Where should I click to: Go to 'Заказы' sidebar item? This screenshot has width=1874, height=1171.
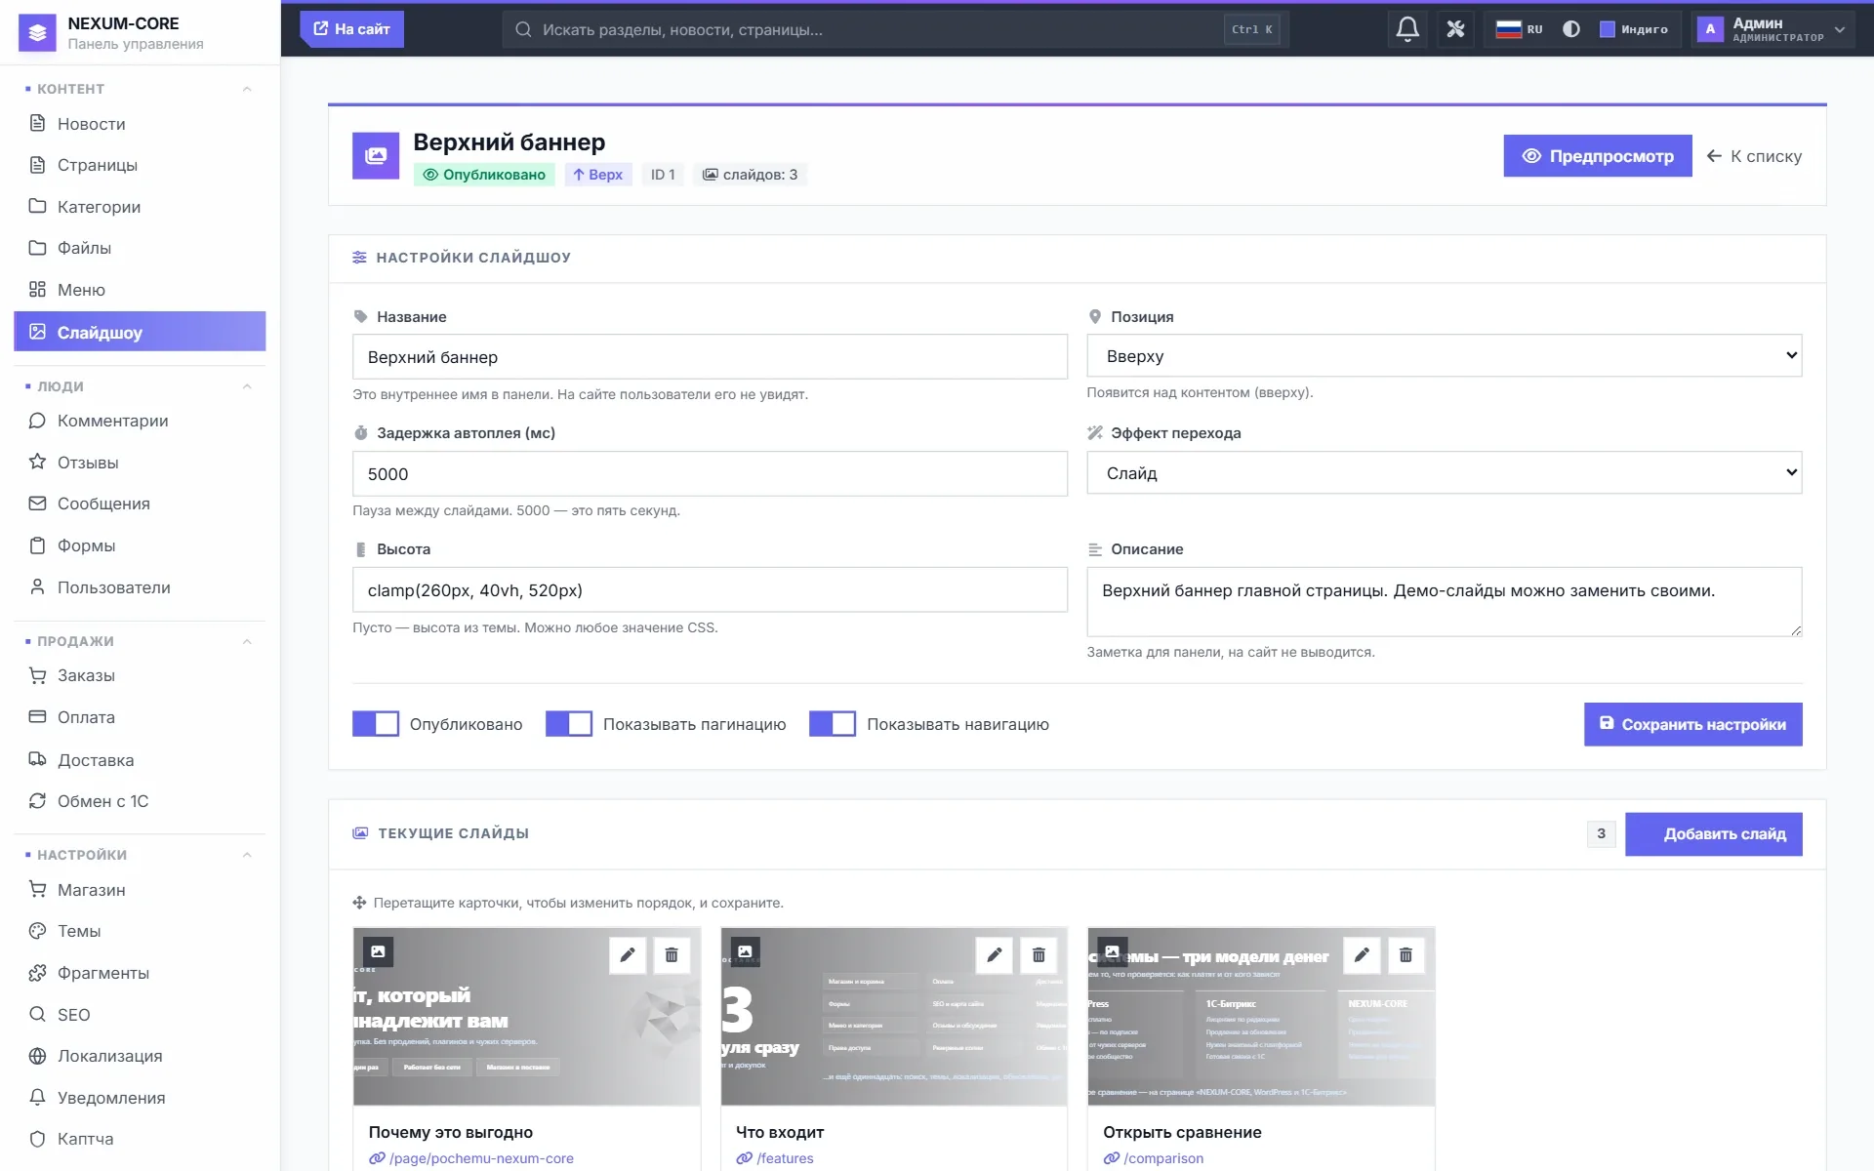coord(140,675)
